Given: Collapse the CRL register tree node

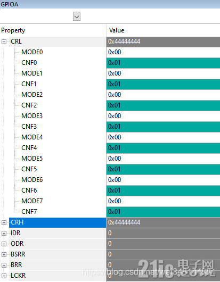Looking at the screenshot, I should [x=4, y=42].
